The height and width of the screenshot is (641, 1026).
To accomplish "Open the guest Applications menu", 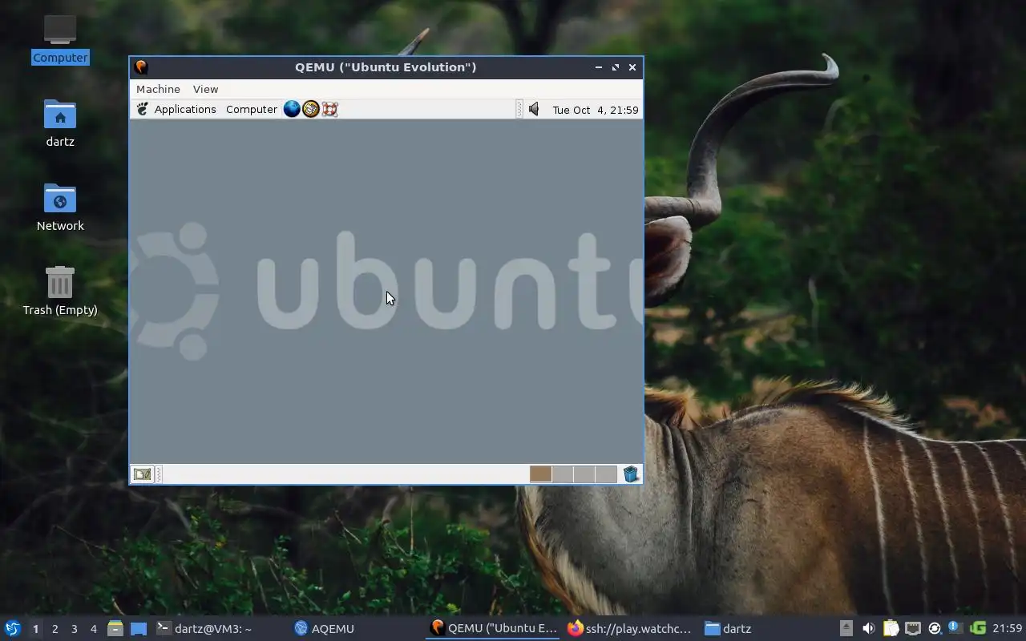I will (185, 109).
